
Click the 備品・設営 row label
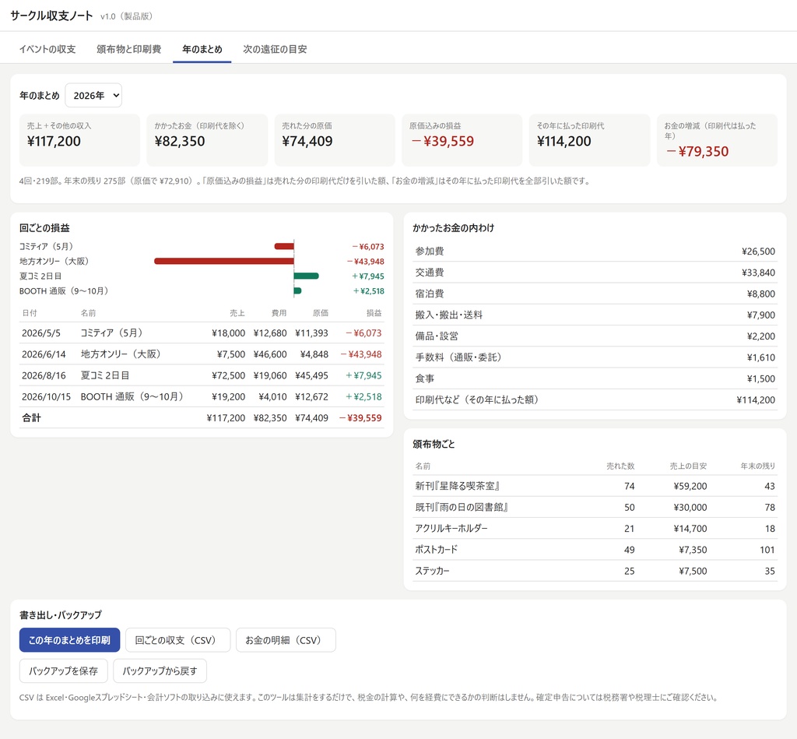[437, 336]
